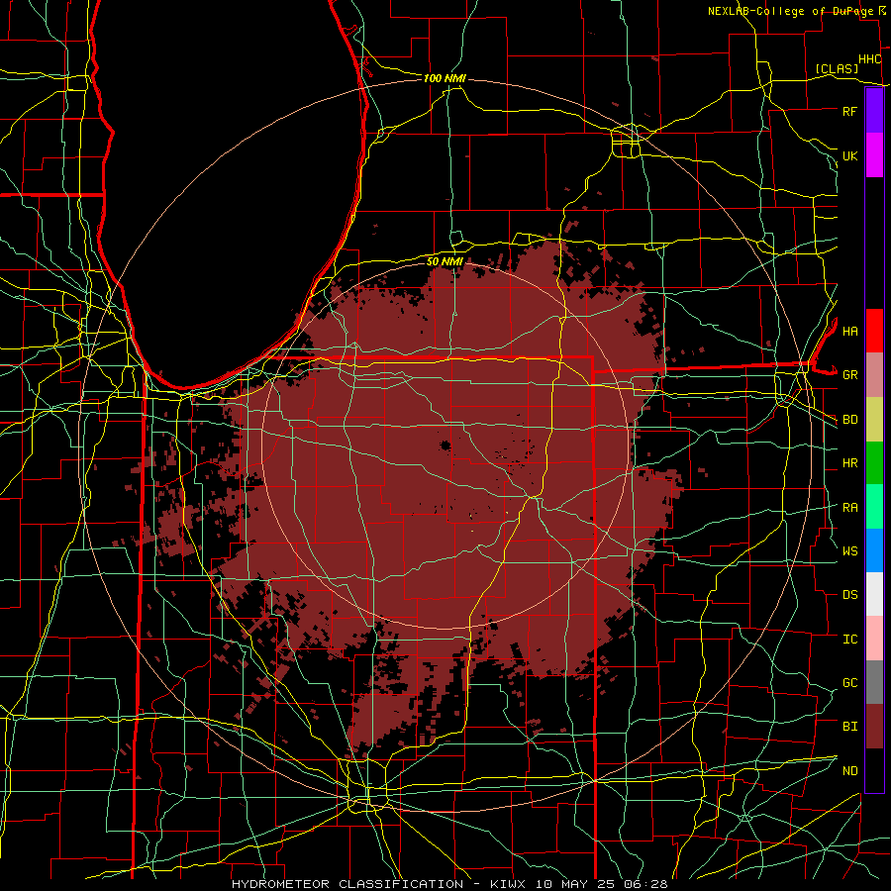The height and width of the screenshot is (891, 891).
Task: Click the RF purple color swatch
Action: click(x=874, y=111)
